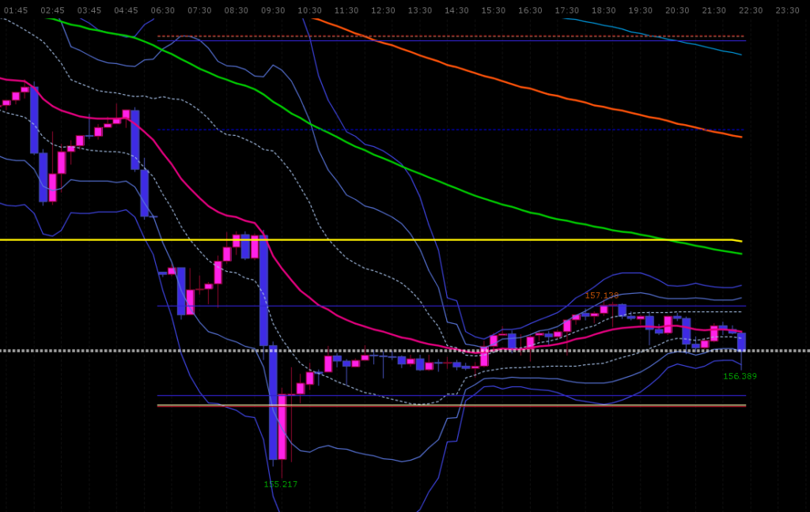Click the 02:45 time axis label
This screenshot has width=810, height=512.
pos(53,10)
